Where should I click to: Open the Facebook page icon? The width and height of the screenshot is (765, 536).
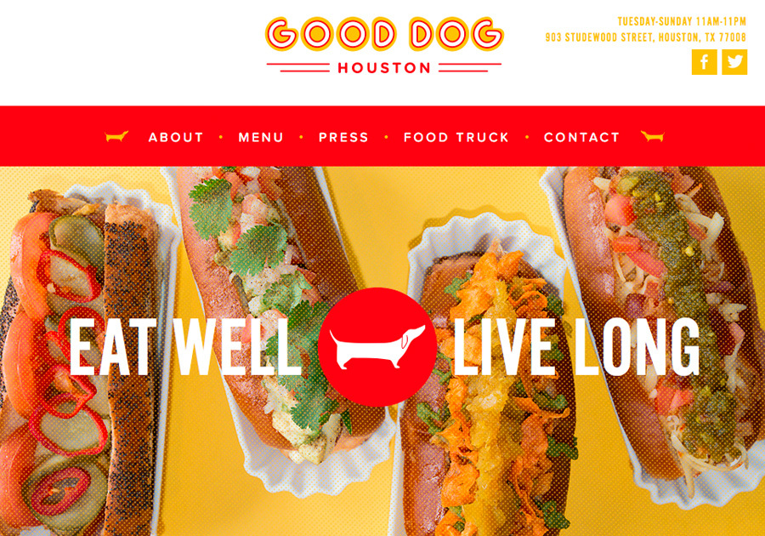(x=704, y=62)
